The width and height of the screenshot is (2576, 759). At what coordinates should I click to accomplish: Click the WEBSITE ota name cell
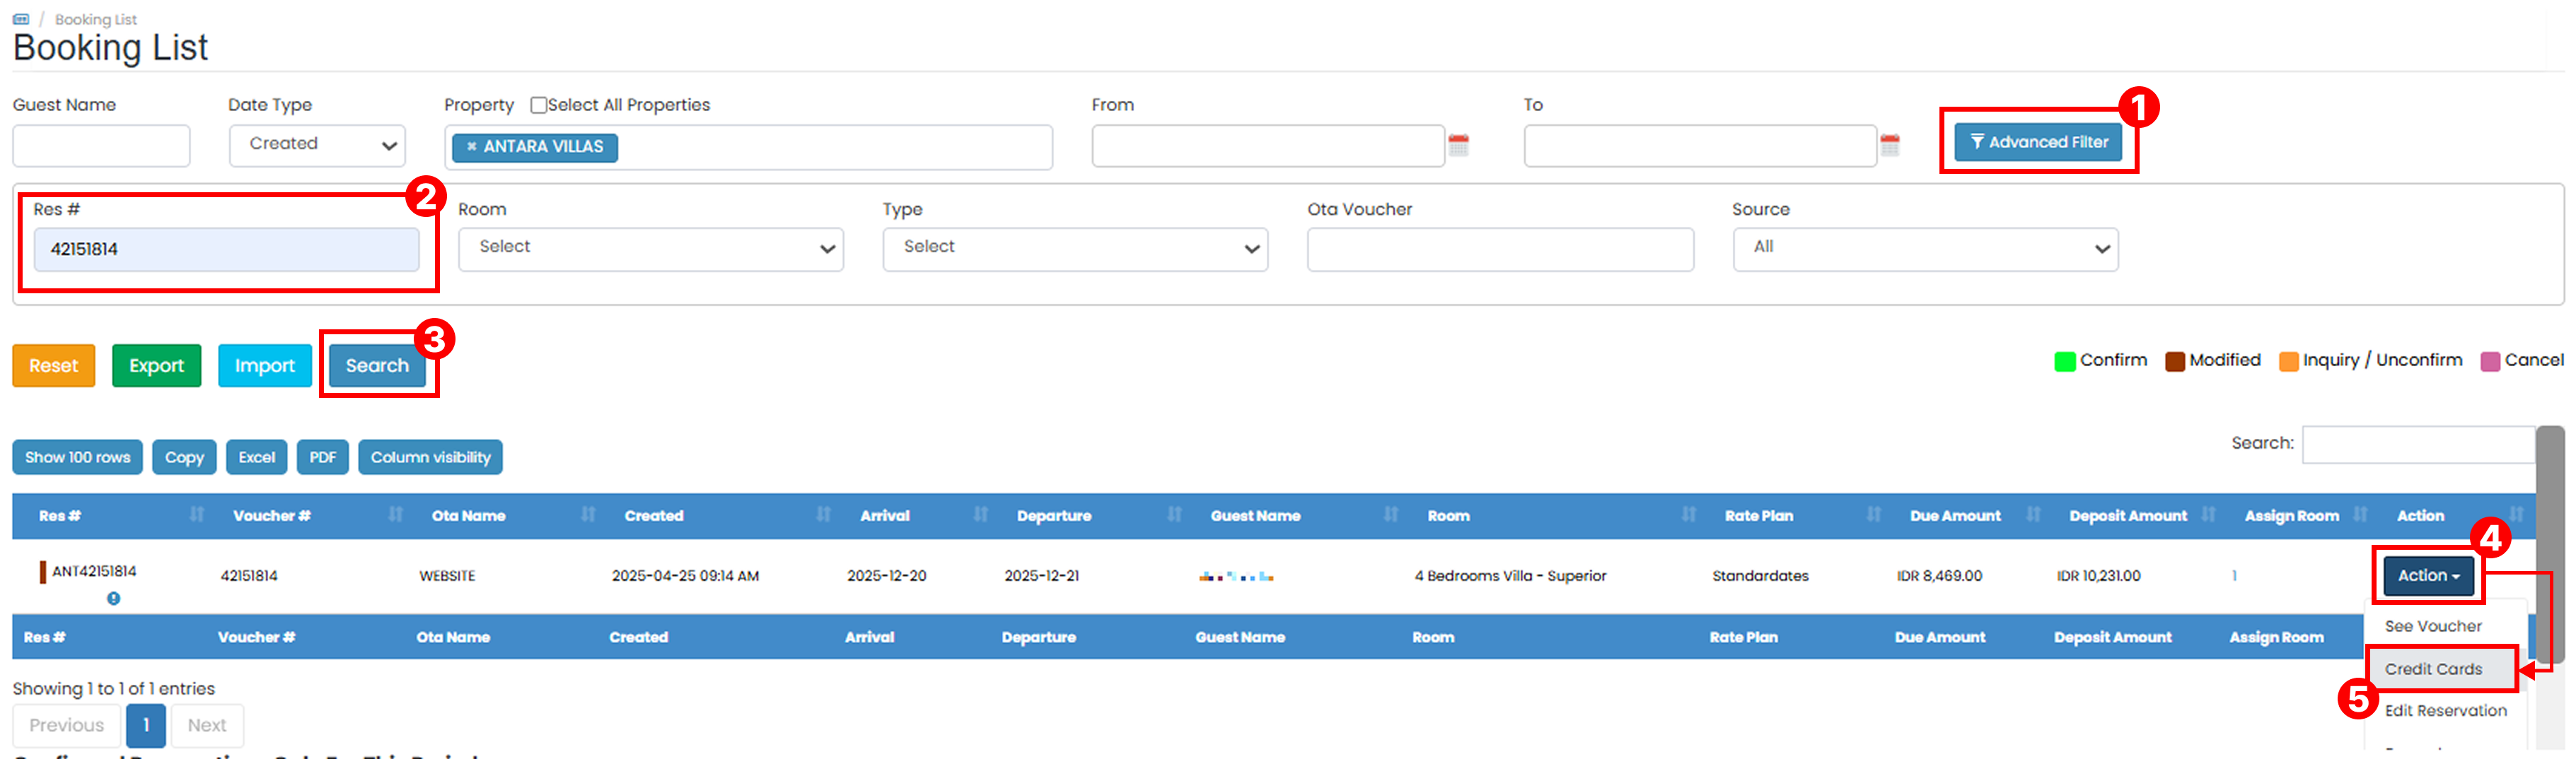pyautogui.click(x=447, y=576)
